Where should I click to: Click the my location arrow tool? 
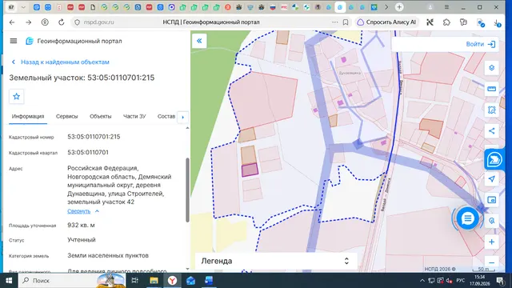pyautogui.click(x=491, y=179)
